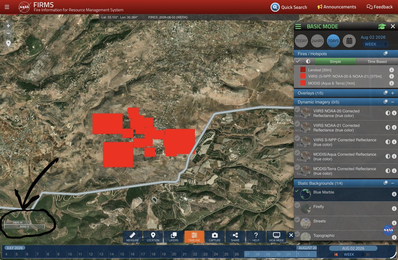The width and height of the screenshot is (398, 260).
Task: Show info for Landsat [30m]
Action: pos(391,70)
